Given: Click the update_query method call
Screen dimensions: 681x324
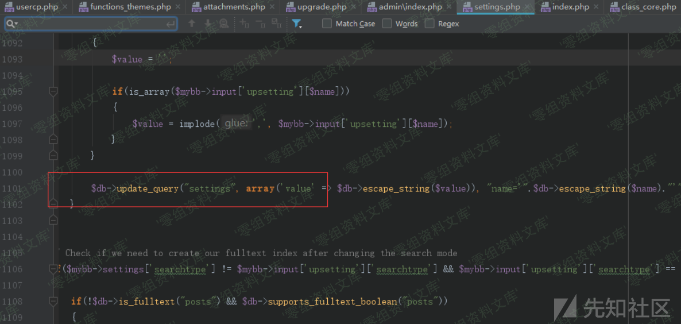Looking at the screenshot, I should tap(148, 188).
